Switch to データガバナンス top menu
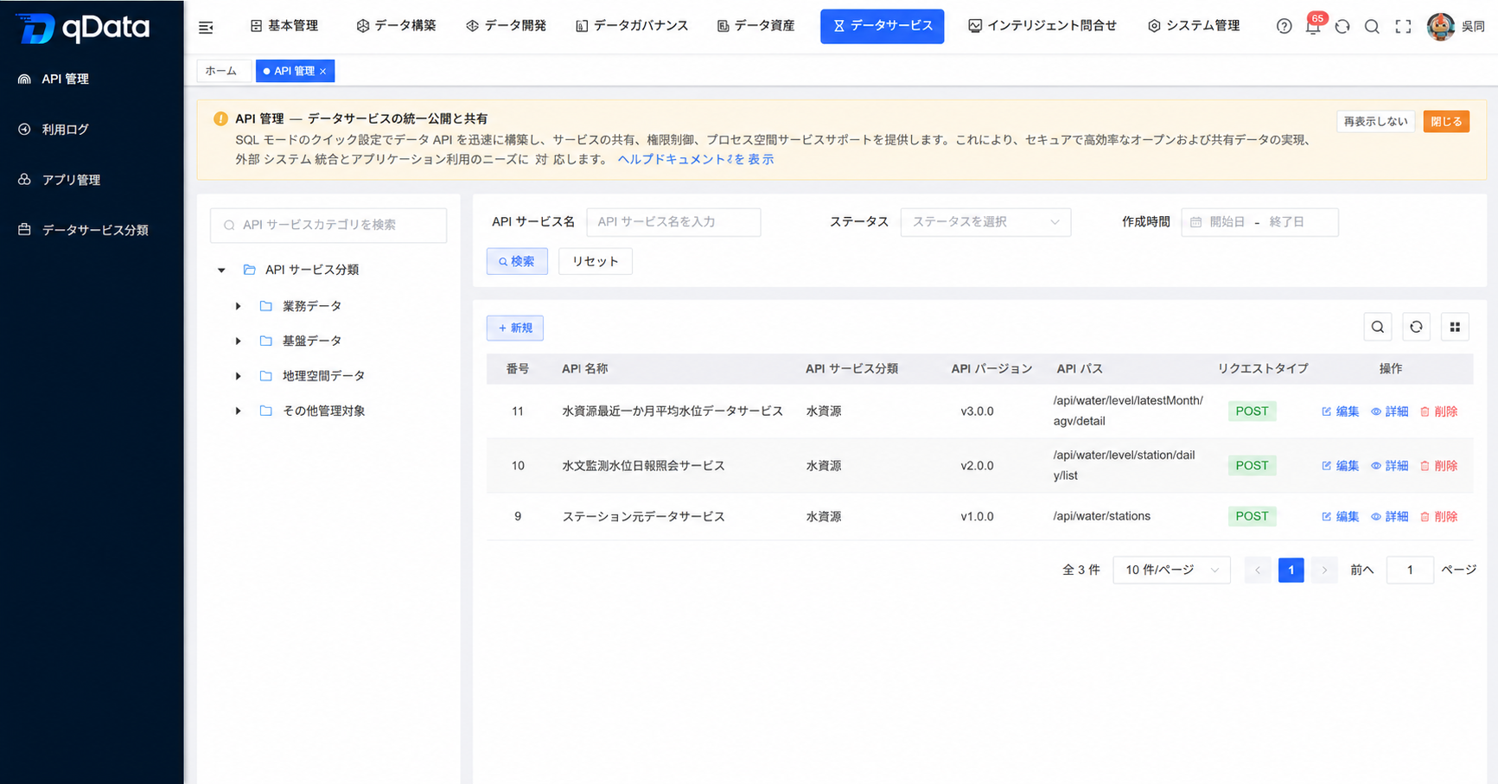This screenshot has width=1498, height=784. [x=632, y=26]
